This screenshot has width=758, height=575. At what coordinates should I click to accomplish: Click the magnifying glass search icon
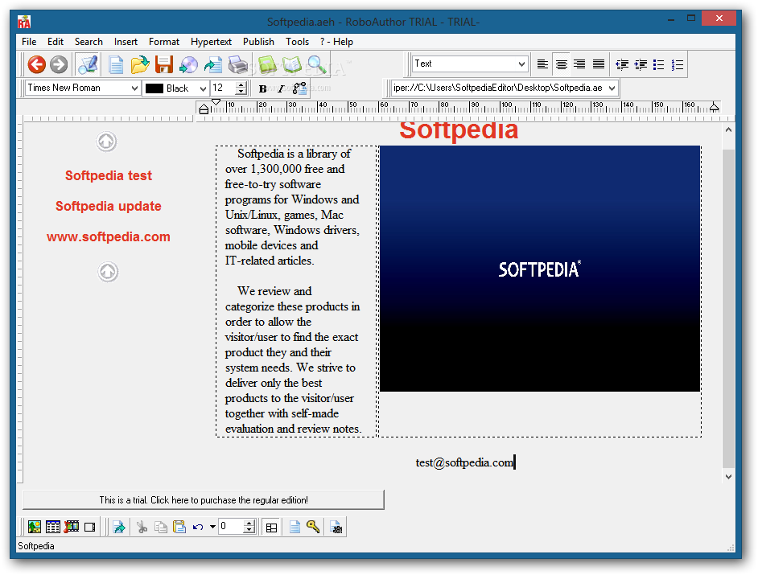(317, 64)
